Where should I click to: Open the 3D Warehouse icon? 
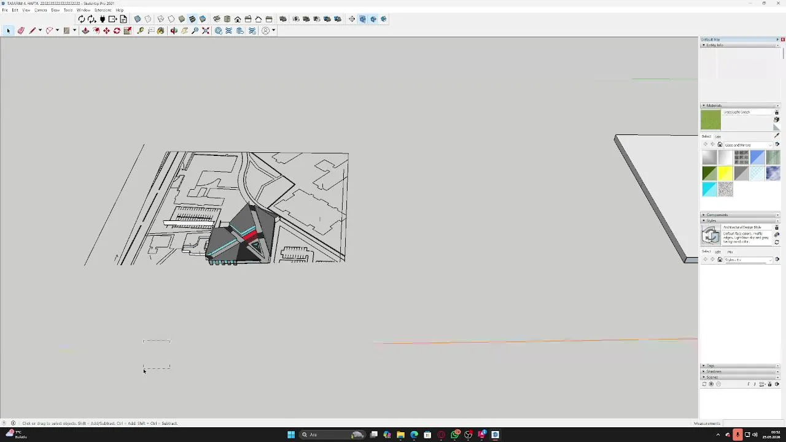coord(218,31)
